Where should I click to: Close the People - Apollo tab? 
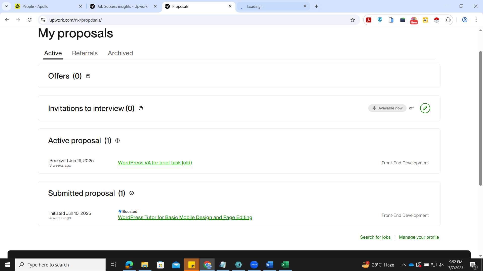click(80, 7)
